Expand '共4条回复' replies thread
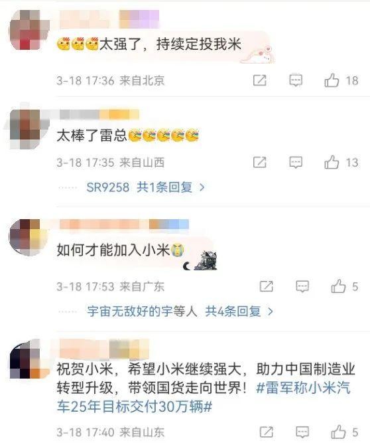This screenshot has height=443, width=370. pos(239,311)
